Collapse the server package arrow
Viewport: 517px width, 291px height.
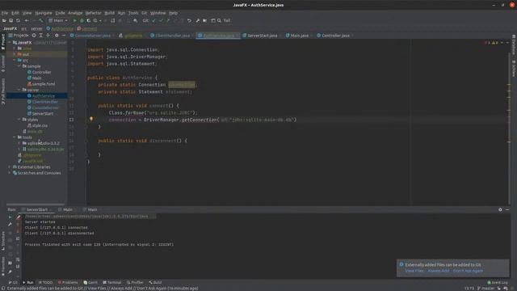pos(19,90)
